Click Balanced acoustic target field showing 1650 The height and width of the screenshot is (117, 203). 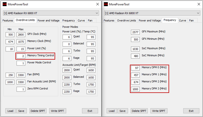pyautogui.click(x=91, y=78)
